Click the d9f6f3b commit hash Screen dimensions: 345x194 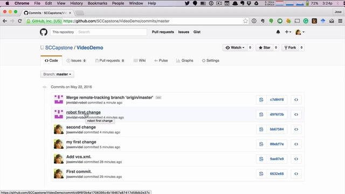point(277,114)
